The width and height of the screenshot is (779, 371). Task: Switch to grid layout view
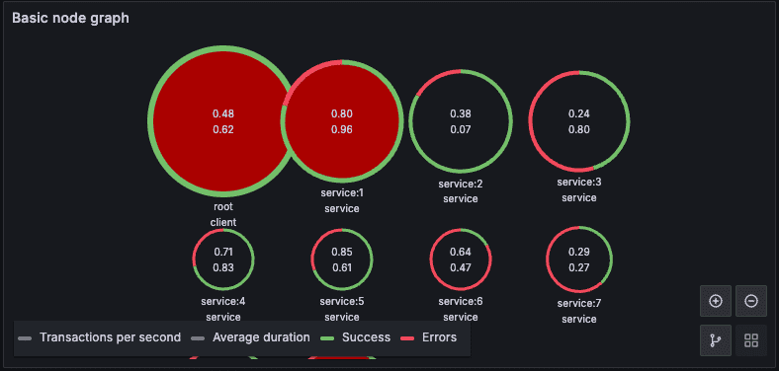click(751, 340)
